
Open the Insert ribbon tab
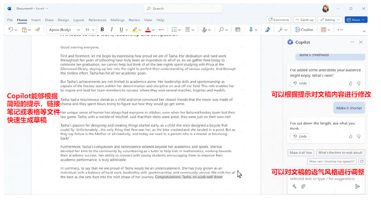coord(36,20)
